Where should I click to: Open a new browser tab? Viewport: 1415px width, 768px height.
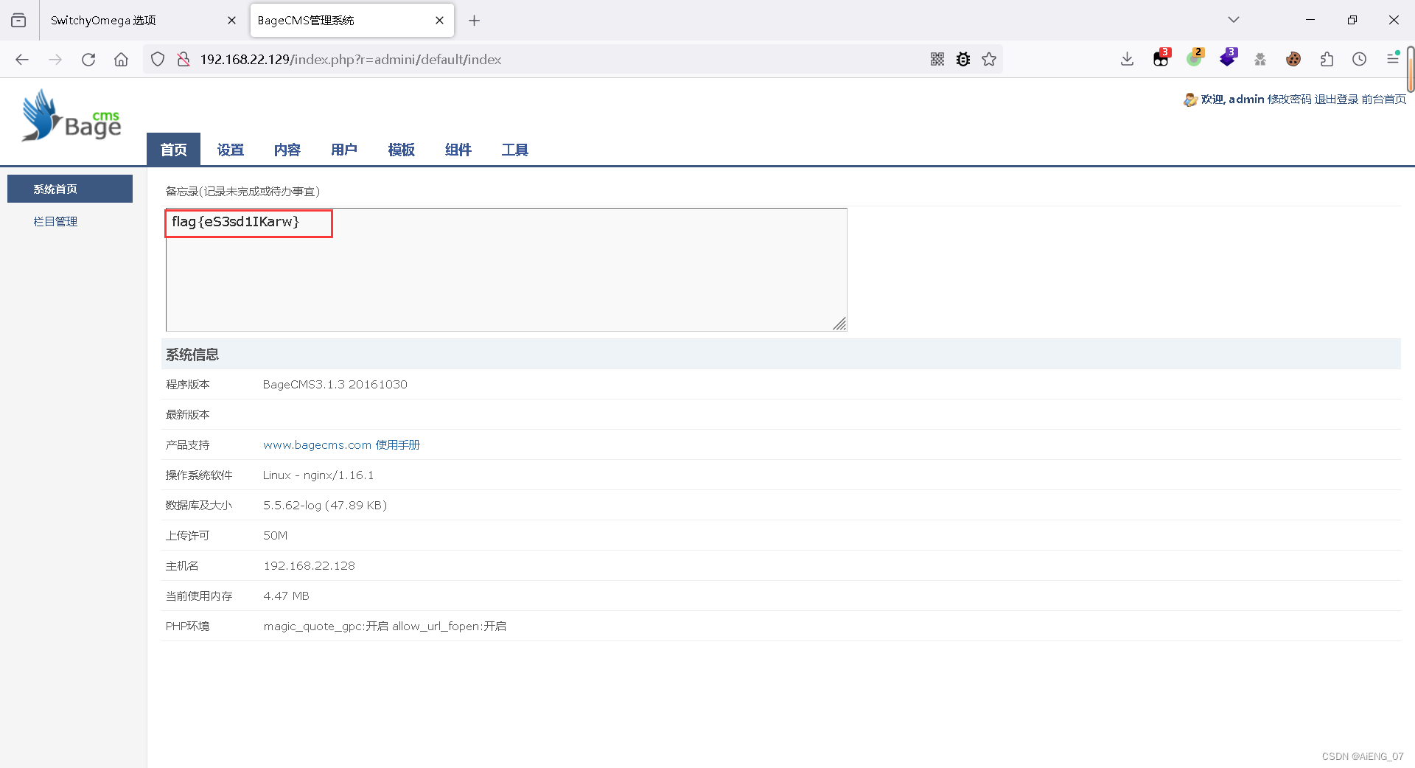tap(475, 21)
